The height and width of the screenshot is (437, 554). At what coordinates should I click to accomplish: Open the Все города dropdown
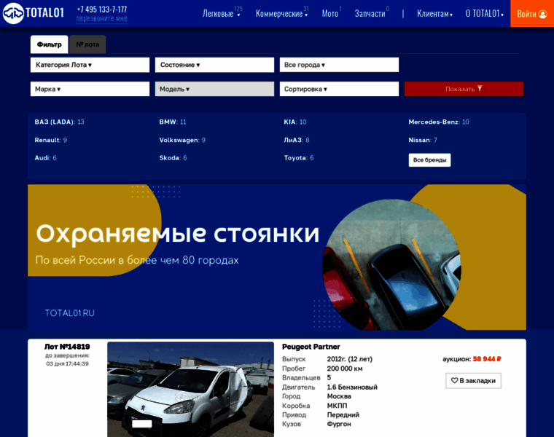(x=339, y=65)
